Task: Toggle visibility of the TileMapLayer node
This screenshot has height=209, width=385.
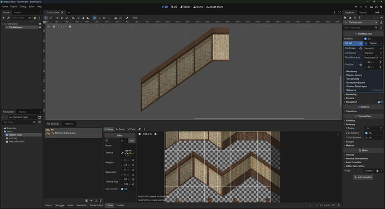Action: click(40, 27)
